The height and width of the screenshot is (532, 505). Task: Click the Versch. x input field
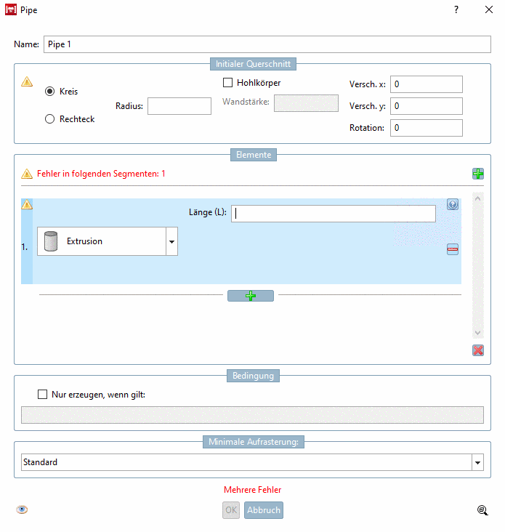point(427,84)
